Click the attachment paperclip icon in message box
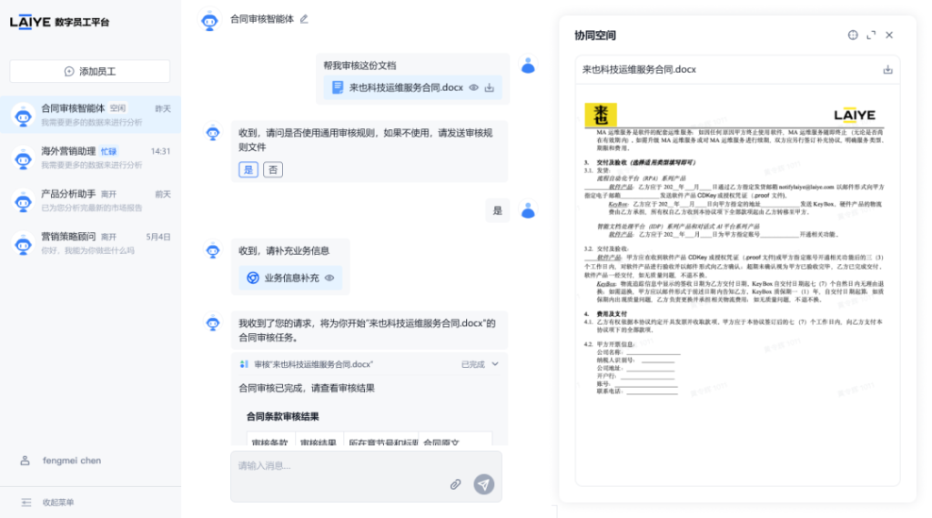Image resolution: width=932 pixels, height=518 pixels. coord(456,484)
